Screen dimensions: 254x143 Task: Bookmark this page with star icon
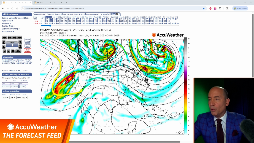pyautogui.click(x=204, y=8)
